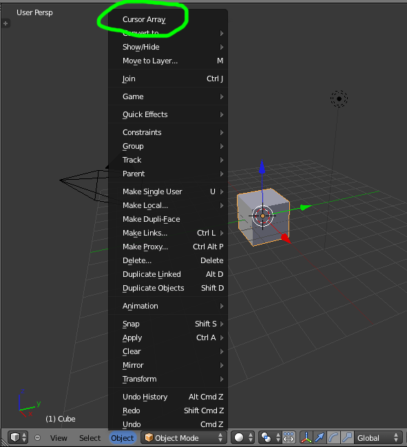Open the Object Mode dropdown
The width and height of the screenshot is (407, 447).
pos(184,437)
